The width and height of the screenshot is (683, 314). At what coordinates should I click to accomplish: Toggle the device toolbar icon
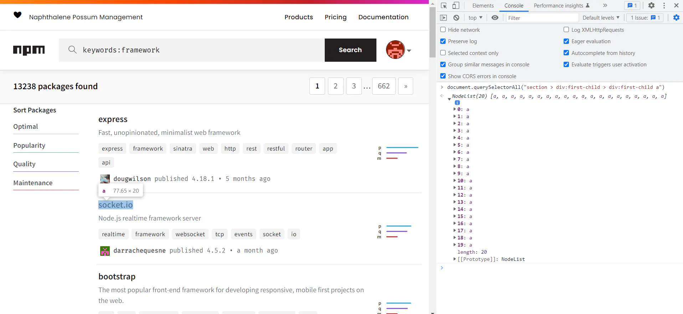coord(456,6)
